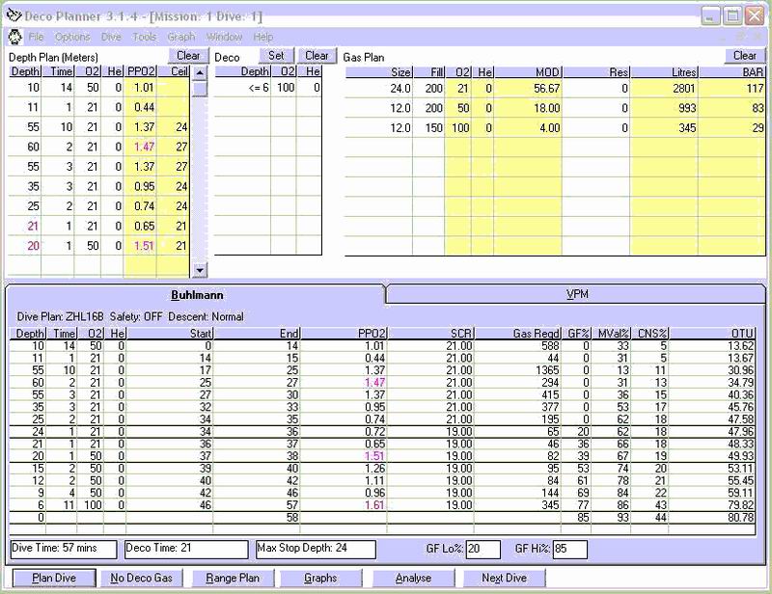The height and width of the screenshot is (594, 772).
Task: Click the Deco Planner penguin icon in menu bar
Action: 14,37
